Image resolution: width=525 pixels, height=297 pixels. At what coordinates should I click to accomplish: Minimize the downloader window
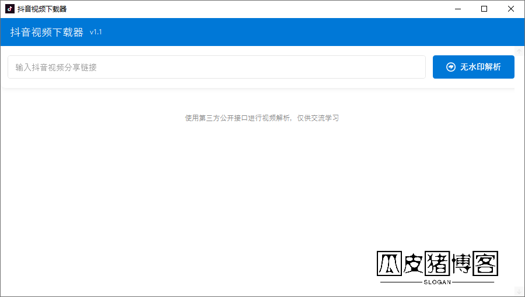(458, 9)
